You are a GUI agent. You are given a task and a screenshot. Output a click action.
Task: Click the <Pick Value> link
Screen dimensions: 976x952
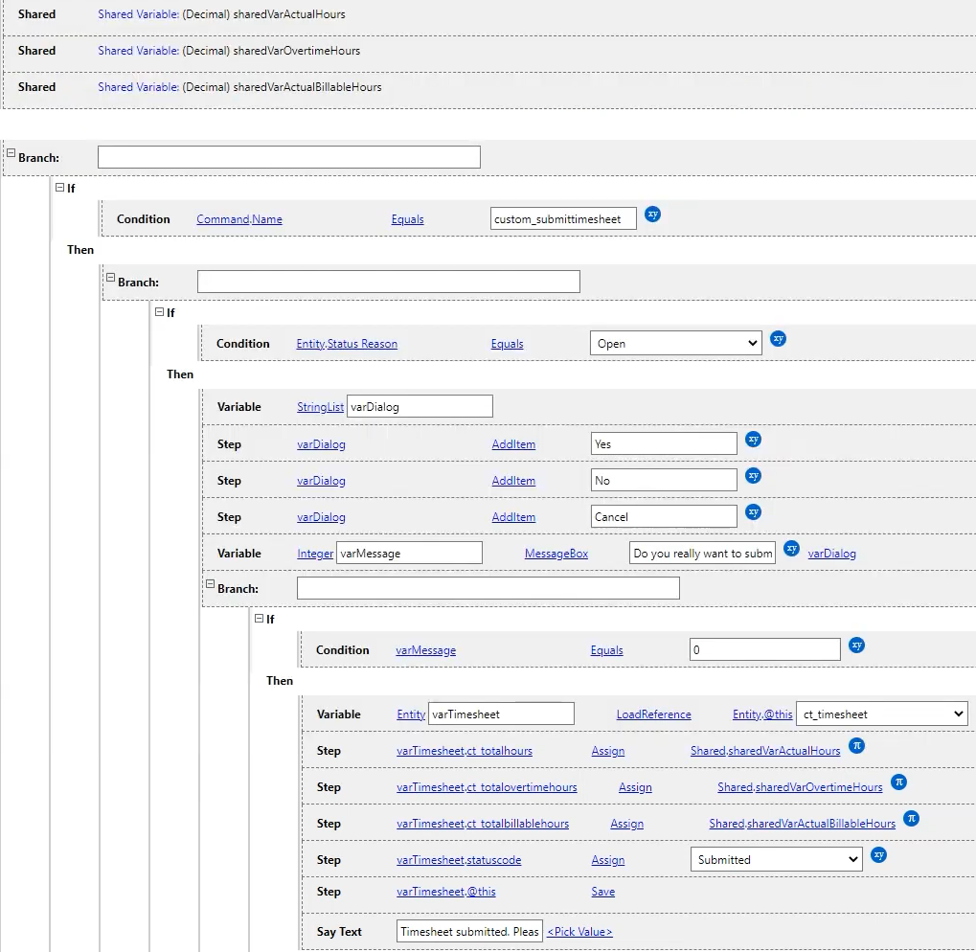(x=579, y=932)
